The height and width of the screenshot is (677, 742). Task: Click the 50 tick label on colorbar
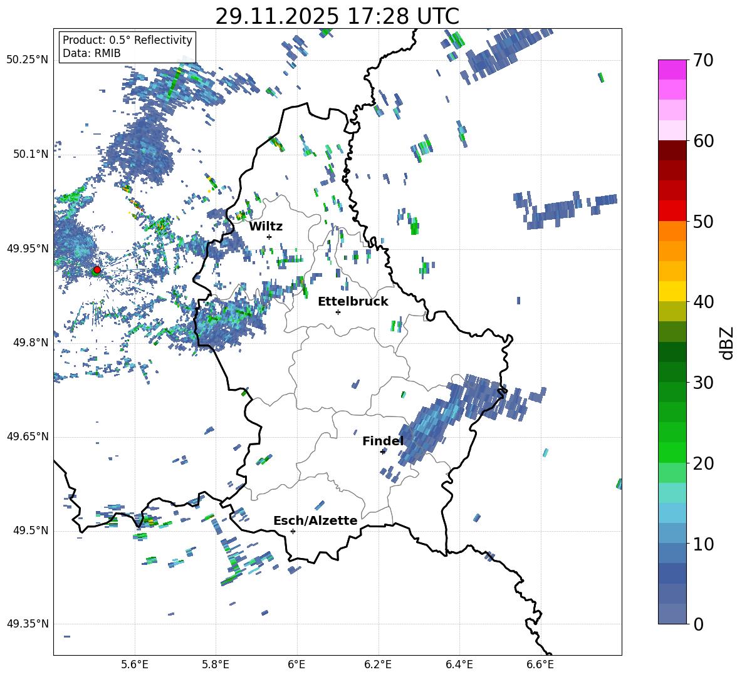(x=703, y=221)
